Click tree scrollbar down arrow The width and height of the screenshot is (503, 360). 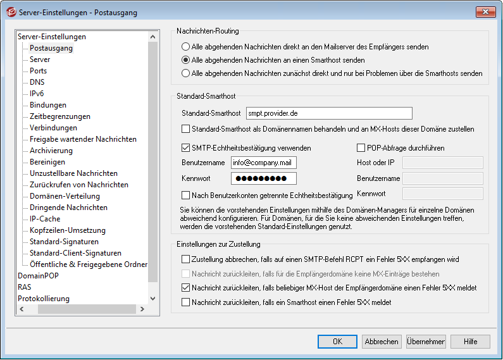(x=152, y=298)
